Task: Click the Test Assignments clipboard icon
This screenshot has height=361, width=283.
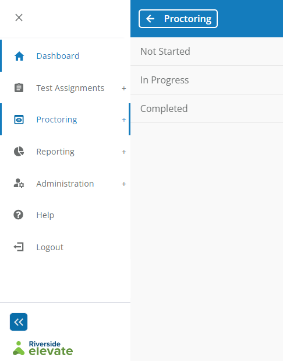Action: pyautogui.click(x=19, y=87)
